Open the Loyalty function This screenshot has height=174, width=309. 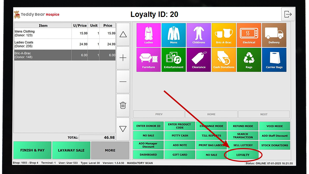[x=243, y=155]
